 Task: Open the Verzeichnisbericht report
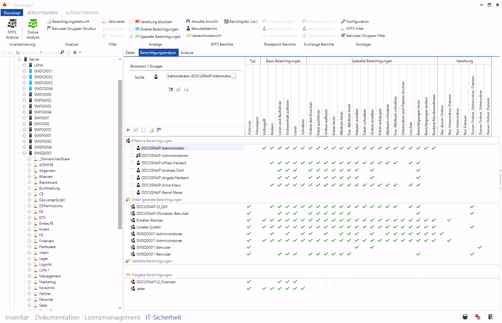pyautogui.click(x=204, y=36)
